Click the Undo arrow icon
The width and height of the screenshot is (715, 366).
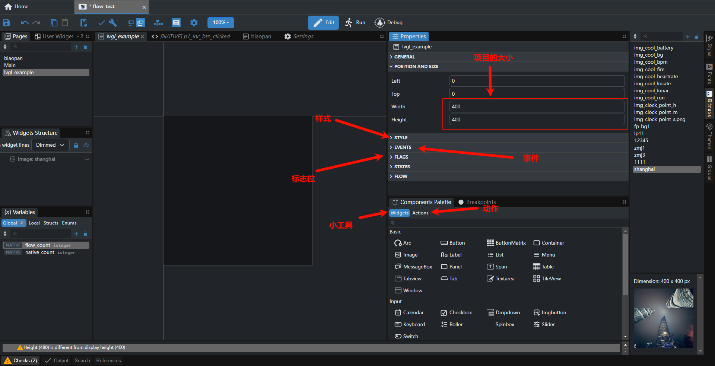click(x=25, y=23)
